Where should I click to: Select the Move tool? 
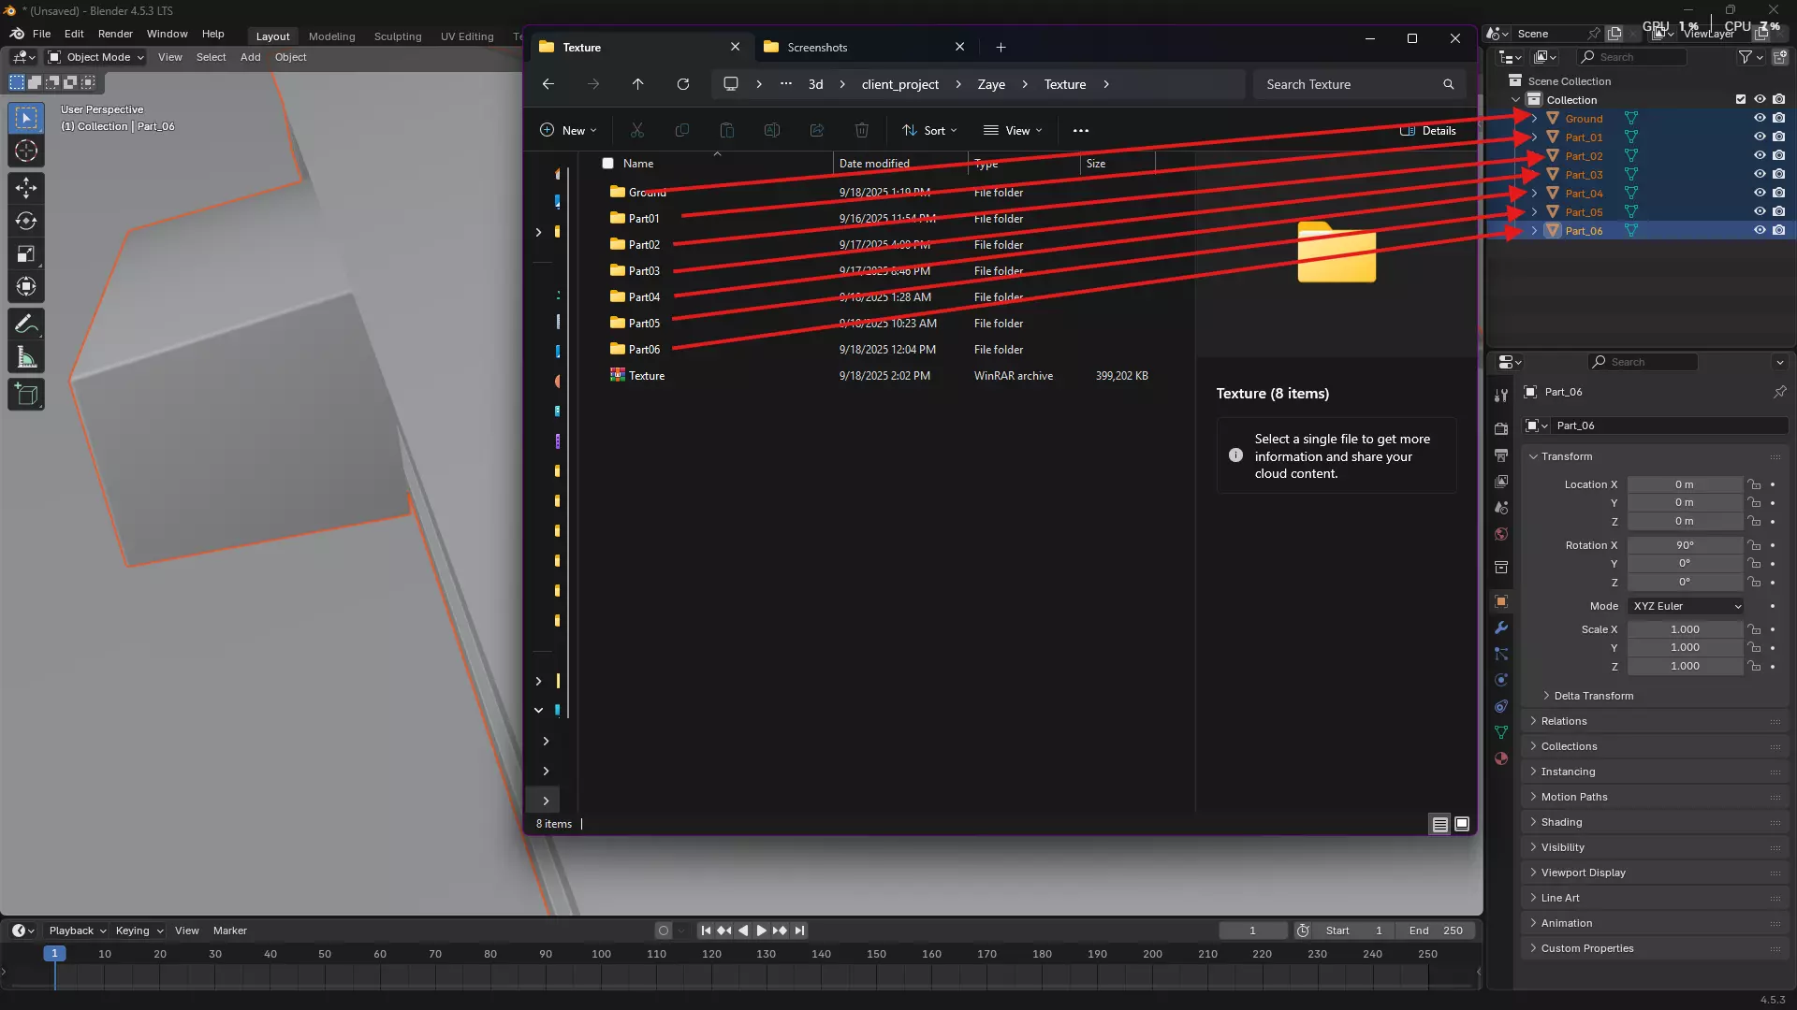pyautogui.click(x=26, y=188)
